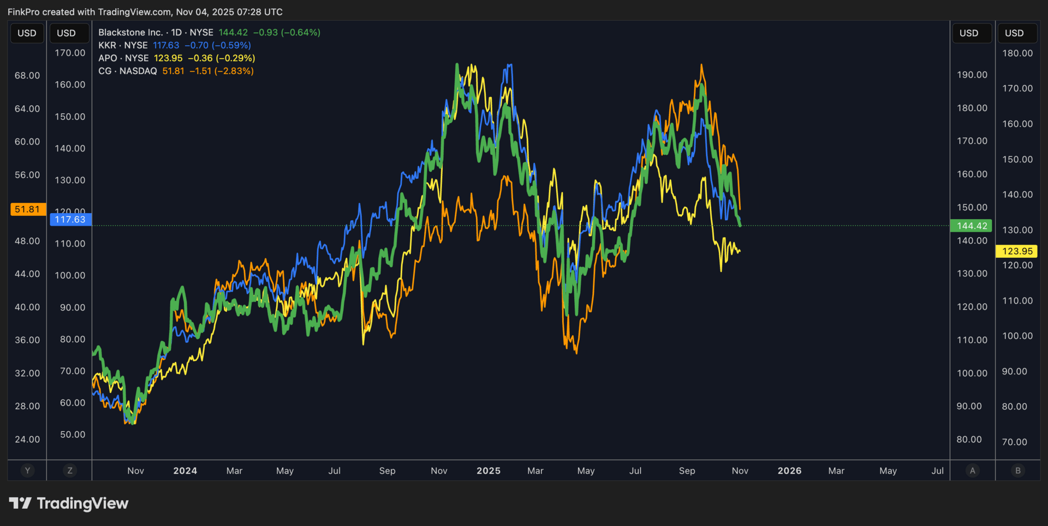Click the blue 117.63 price label on scale
Image resolution: width=1048 pixels, height=526 pixels.
point(70,220)
